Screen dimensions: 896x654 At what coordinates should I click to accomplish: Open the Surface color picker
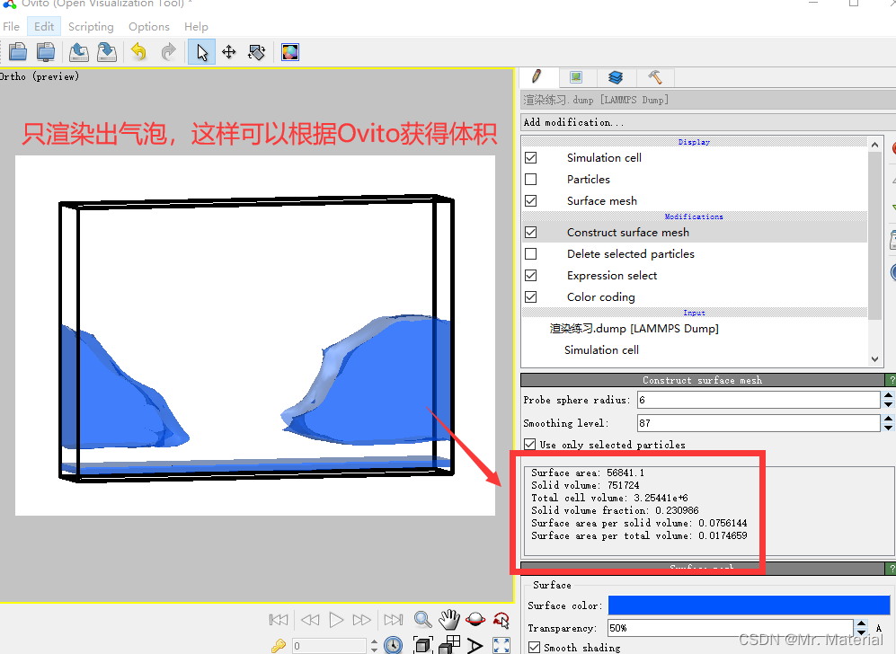[x=750, y=605]
